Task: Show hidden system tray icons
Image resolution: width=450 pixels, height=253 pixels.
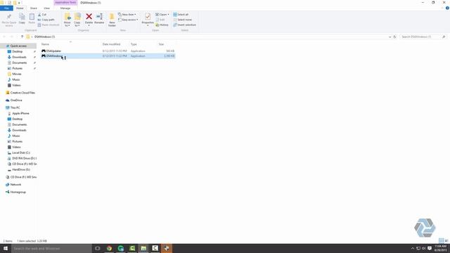Action: pos(413,248)
